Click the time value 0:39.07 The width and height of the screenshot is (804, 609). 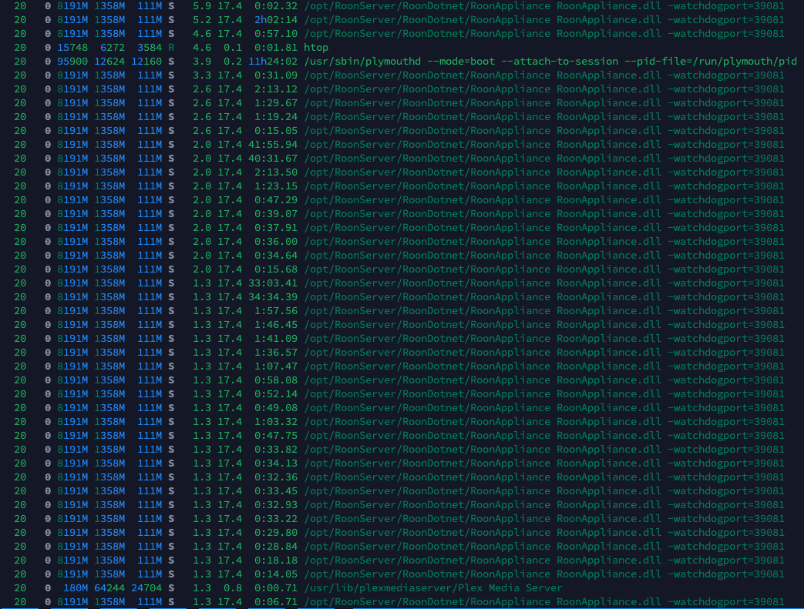[x=276, y=213]
